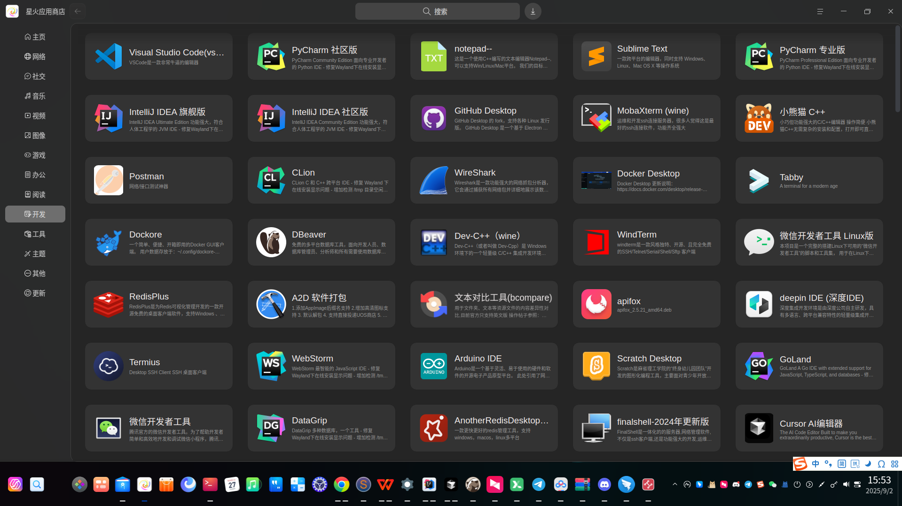Image resolution: width=902 pixels, height=506 pixels.
Task: Open the Postman app icon
Action: (109, 180)
